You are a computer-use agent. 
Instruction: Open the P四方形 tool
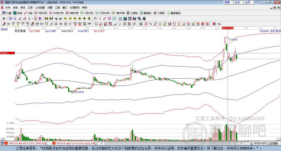41,13
